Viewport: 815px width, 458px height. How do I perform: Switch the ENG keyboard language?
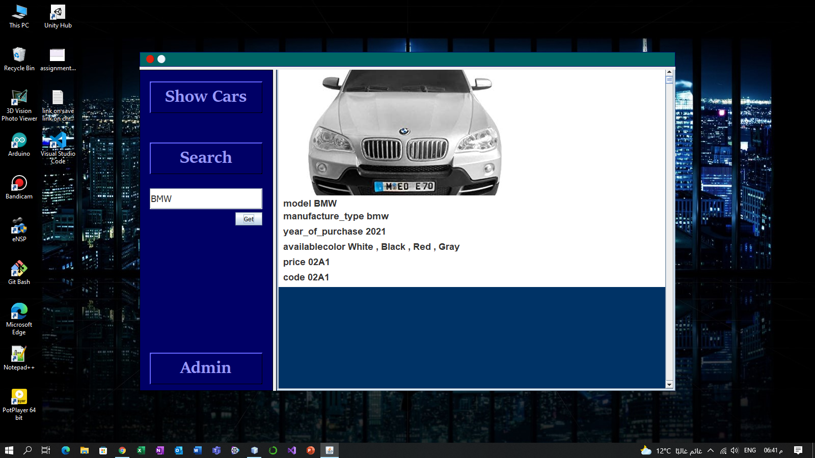pyautogui.click(x=750, y=450)
